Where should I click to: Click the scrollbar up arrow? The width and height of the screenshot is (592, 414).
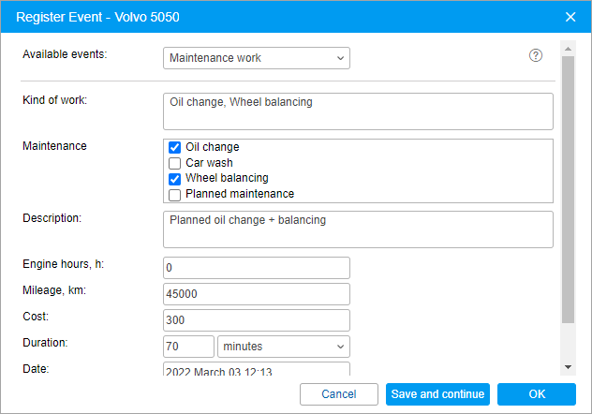[x=568, y=47]
